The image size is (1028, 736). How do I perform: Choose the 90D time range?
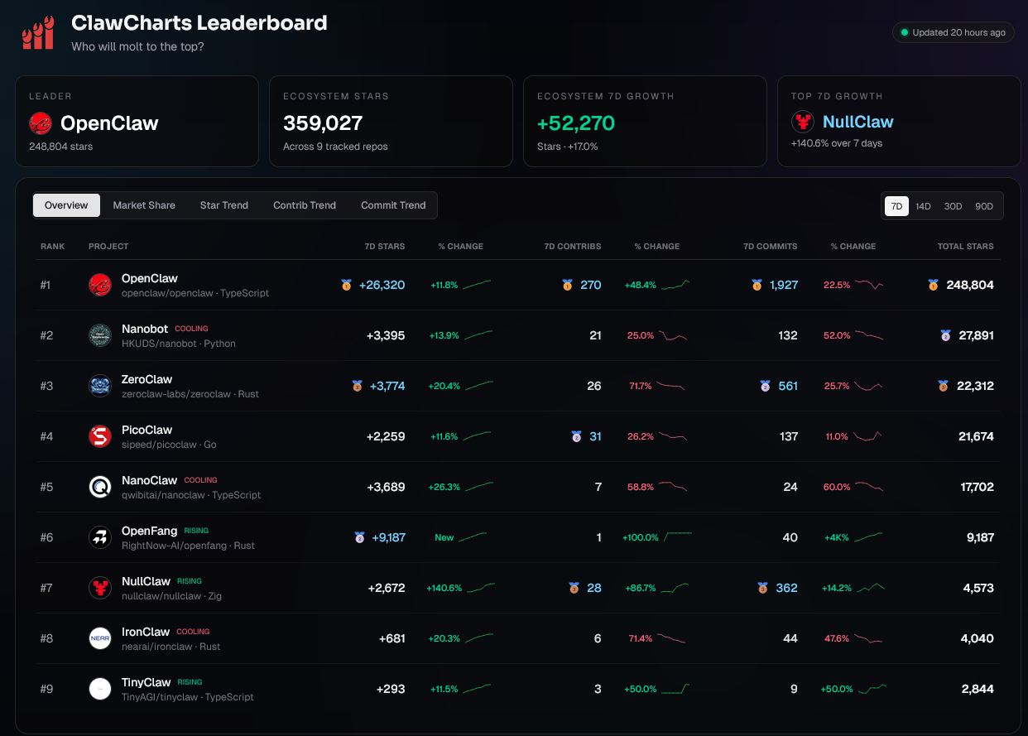click(x=984, y=206)
